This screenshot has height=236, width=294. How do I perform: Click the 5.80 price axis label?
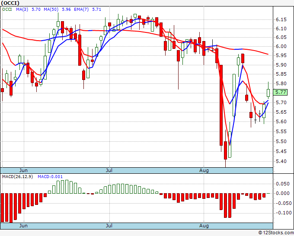[x=281, y=83]
